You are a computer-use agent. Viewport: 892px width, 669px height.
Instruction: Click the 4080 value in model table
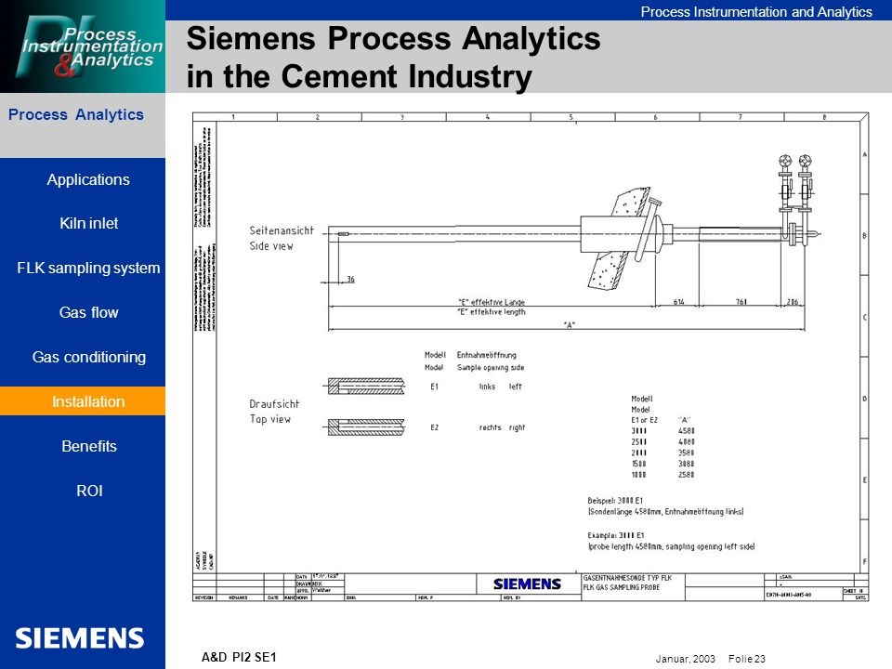(x=686, y=442)
